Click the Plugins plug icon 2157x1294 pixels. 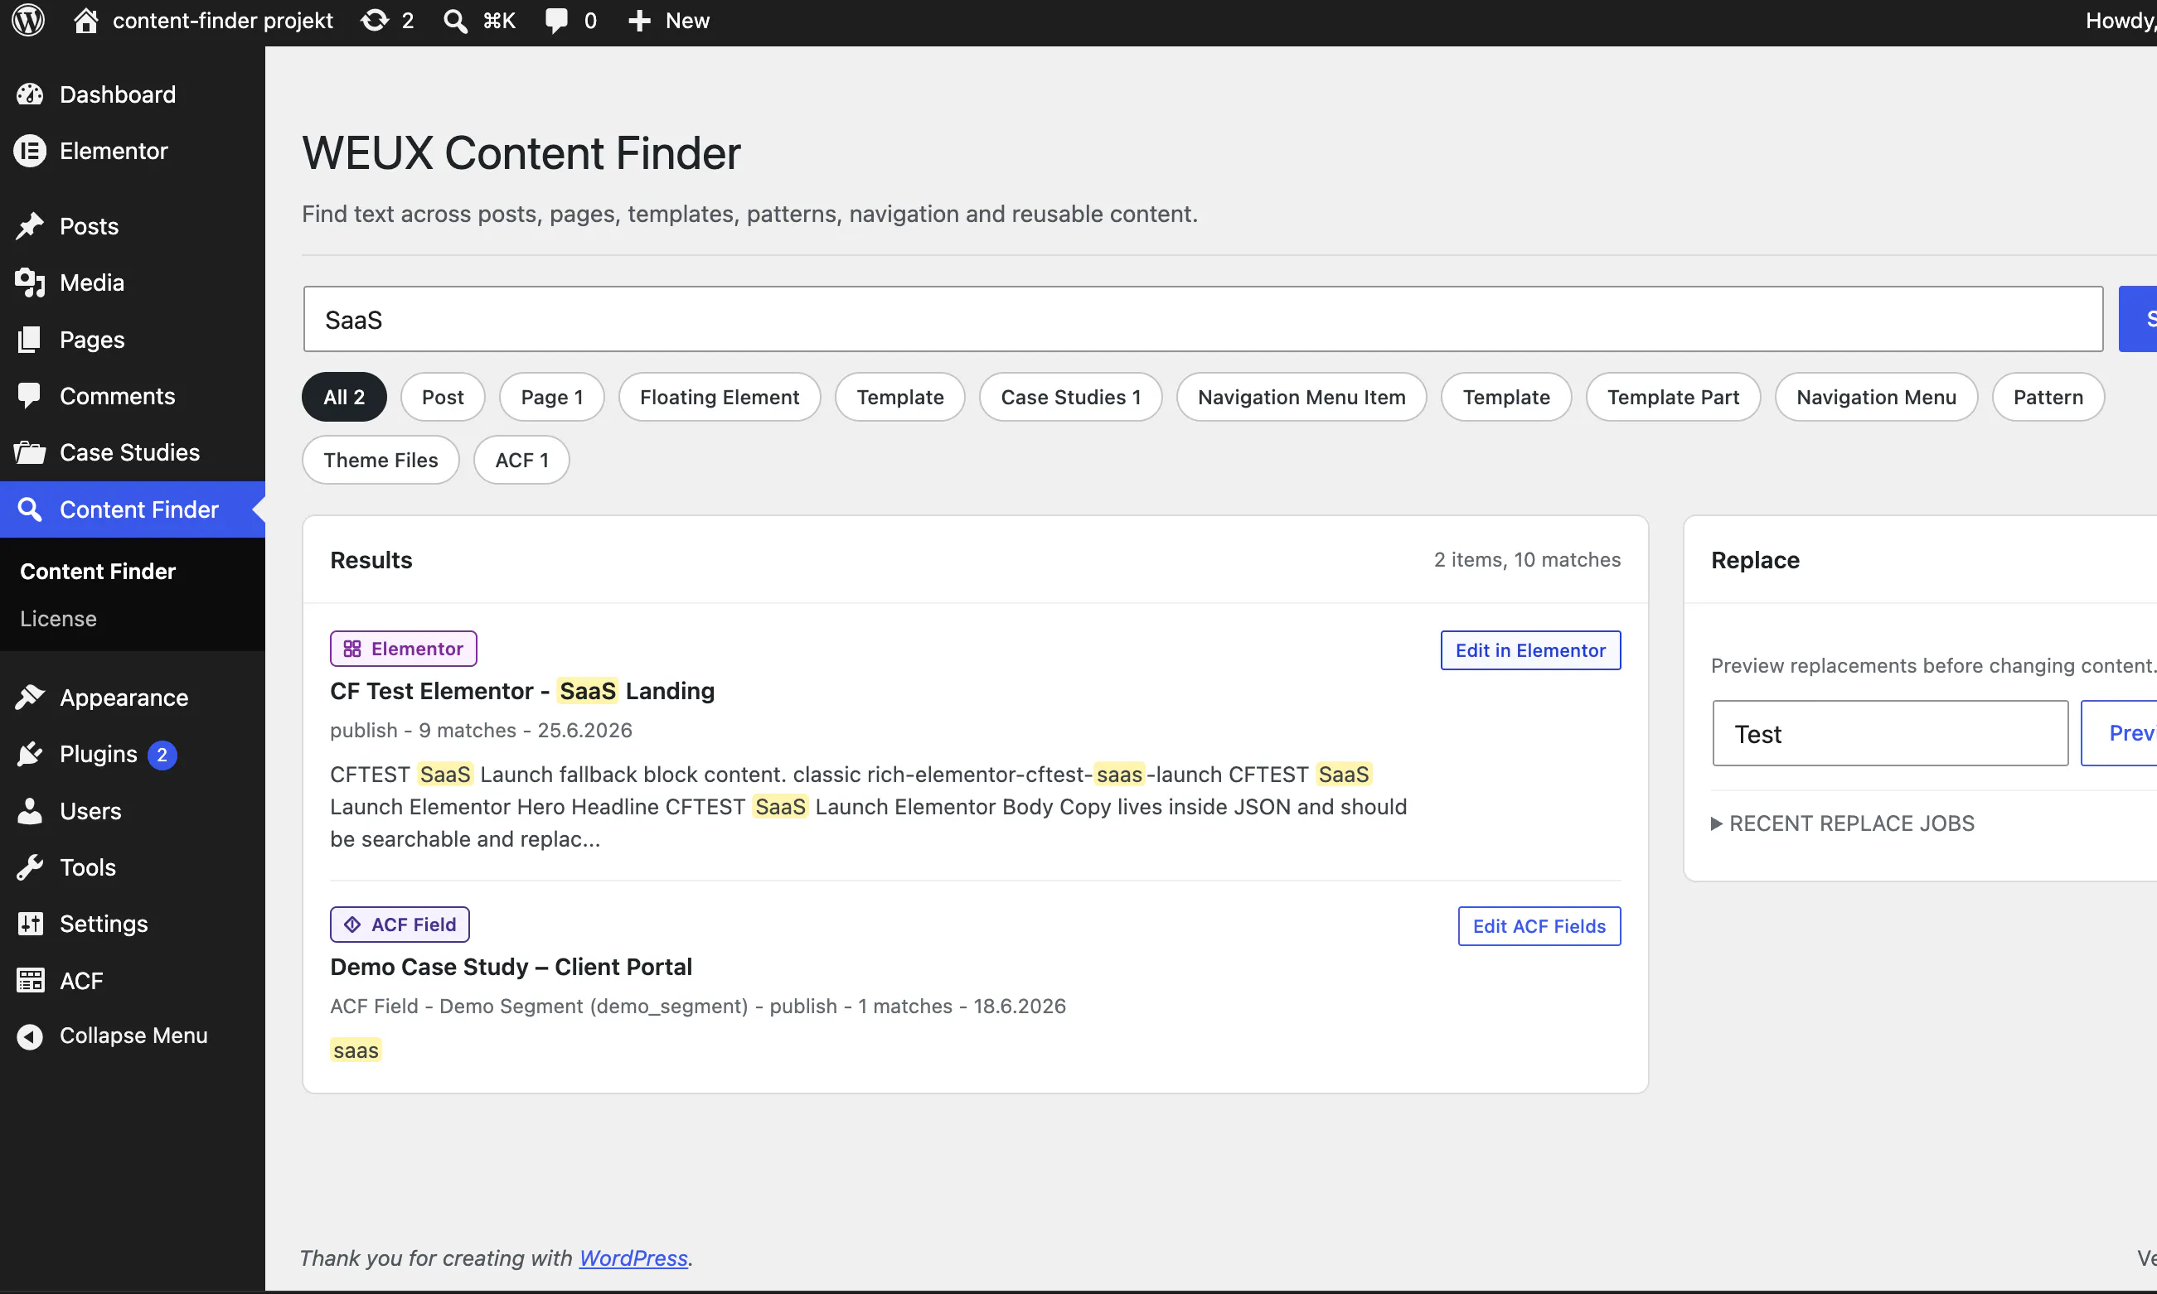[x=30, y=754]
